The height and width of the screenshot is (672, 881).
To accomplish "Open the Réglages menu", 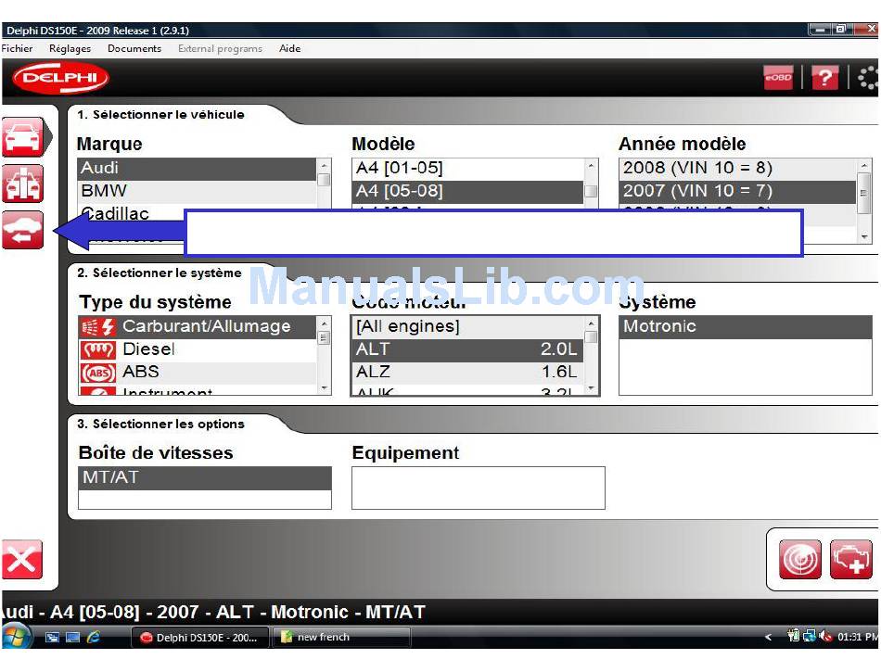I will [70, 49].
